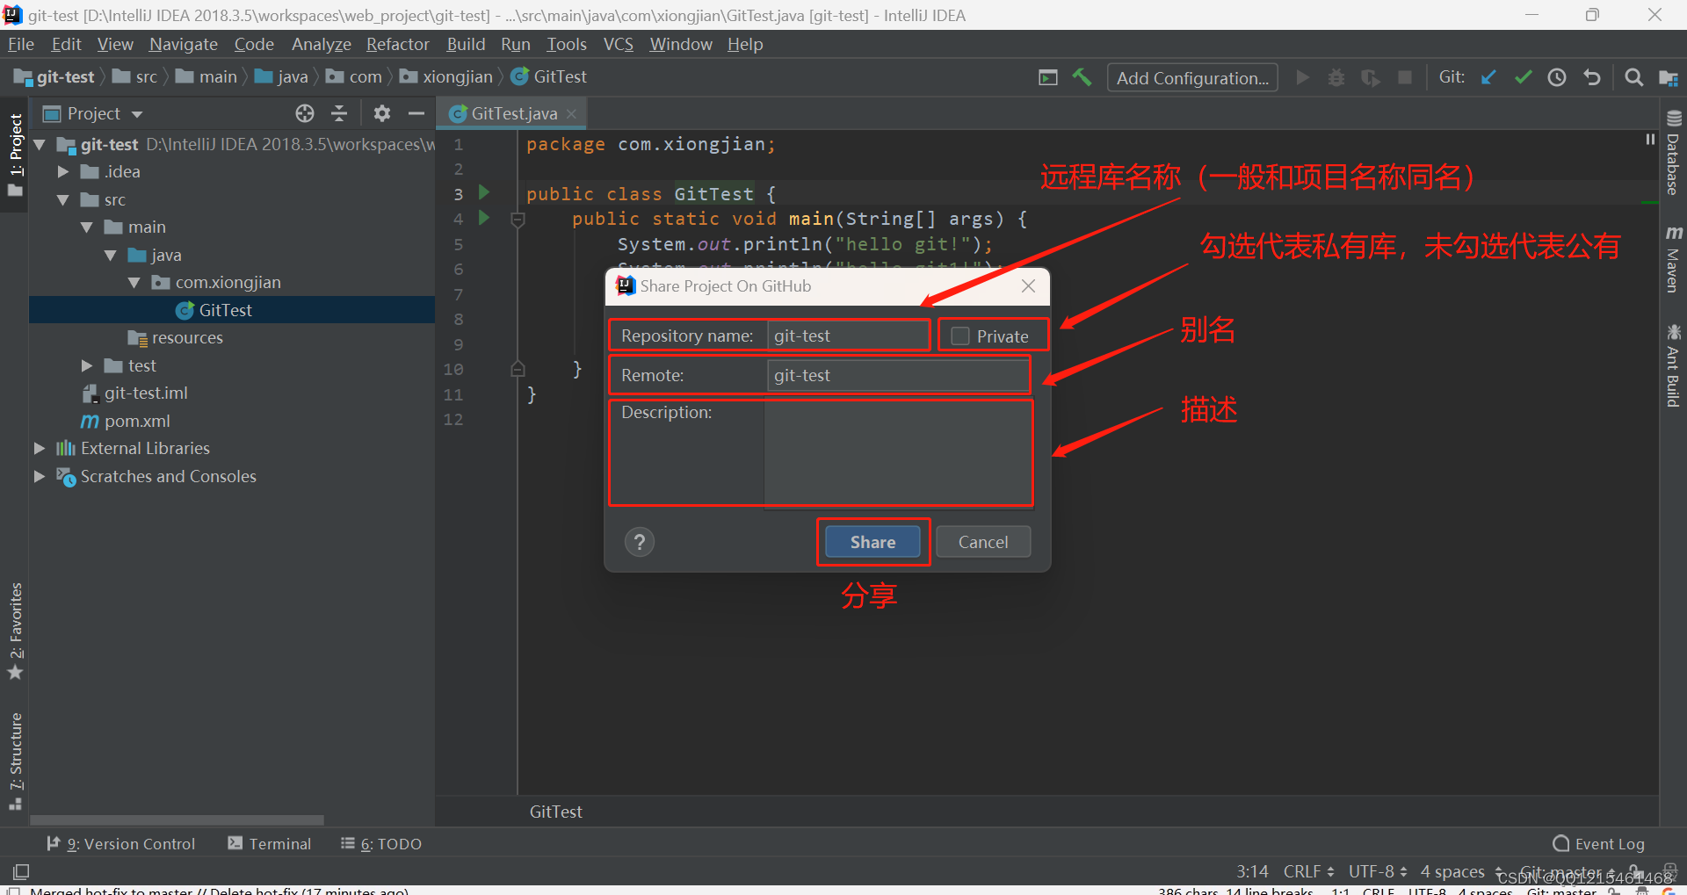The width and height of the screenshot is (1687, 895).
Task: Click the CRLF line separator status
Action: pos(1308,871)
